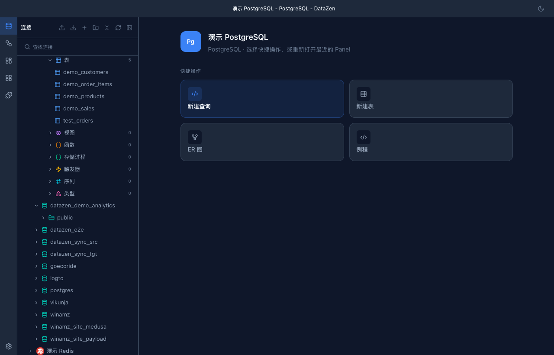Select the logto database
This screenshot has width=554, height=355.
point(78,278)
